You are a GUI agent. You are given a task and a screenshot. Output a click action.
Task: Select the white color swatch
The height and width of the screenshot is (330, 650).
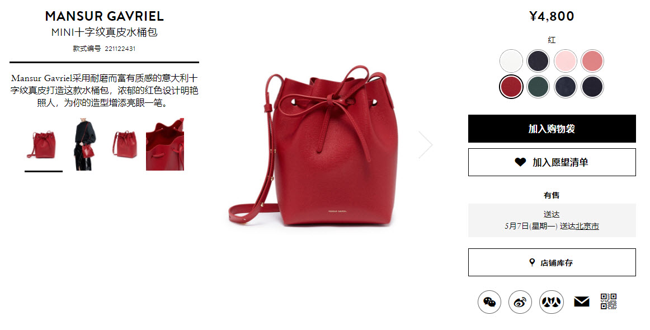511,61
